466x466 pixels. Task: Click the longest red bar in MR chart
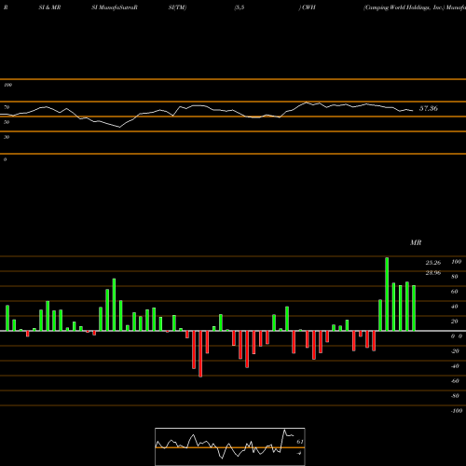click(x=200, y=354)
